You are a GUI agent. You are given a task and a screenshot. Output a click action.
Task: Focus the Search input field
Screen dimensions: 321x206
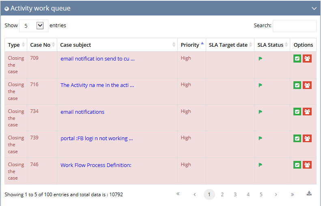(294, 26)
